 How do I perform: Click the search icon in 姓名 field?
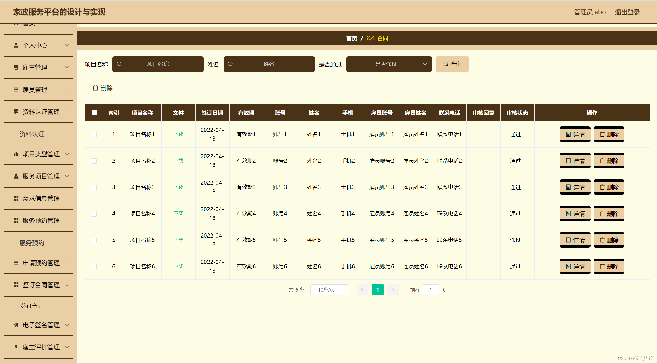point(230,64)
